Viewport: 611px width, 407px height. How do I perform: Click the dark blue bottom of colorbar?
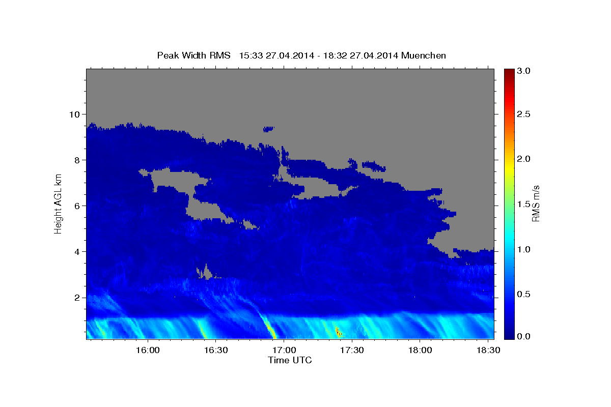509,335
